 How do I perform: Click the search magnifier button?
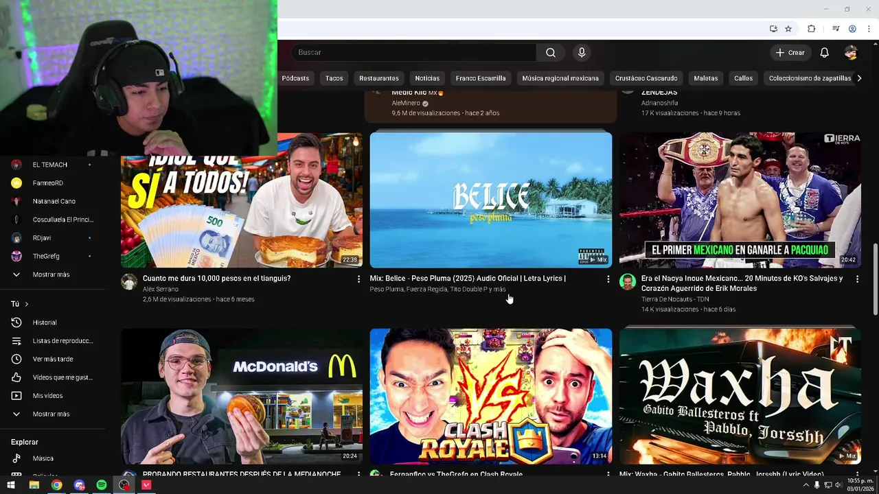click(x=550, y=53)
